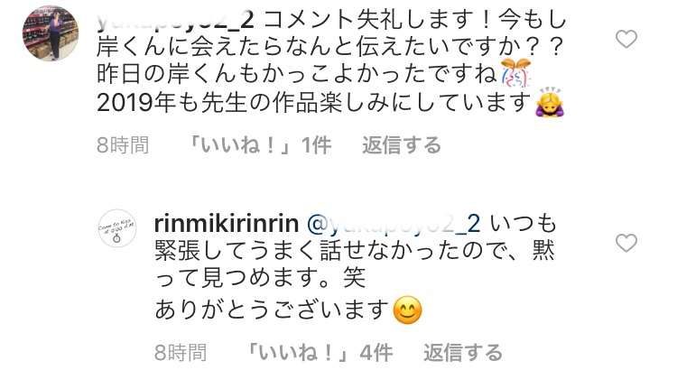Open rinmikirinrin's circular avatar
This screenshot has width=677, height=370.
[x=117, y=228]
